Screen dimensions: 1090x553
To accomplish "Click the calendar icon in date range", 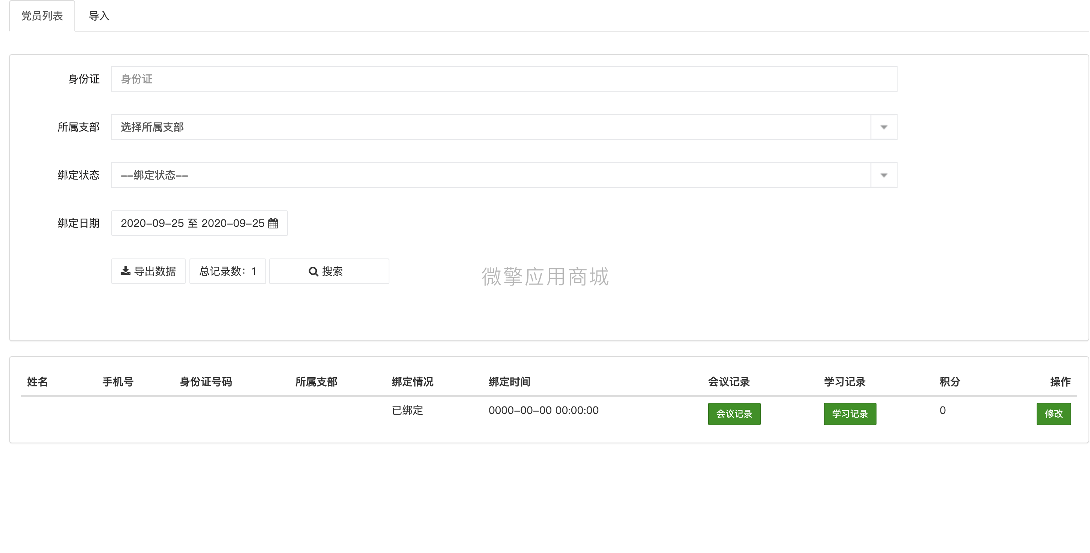I will point(273,223).
